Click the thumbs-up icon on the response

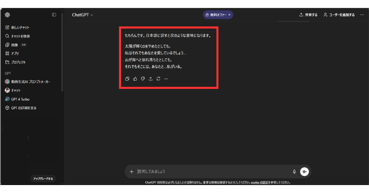[135, 79]
